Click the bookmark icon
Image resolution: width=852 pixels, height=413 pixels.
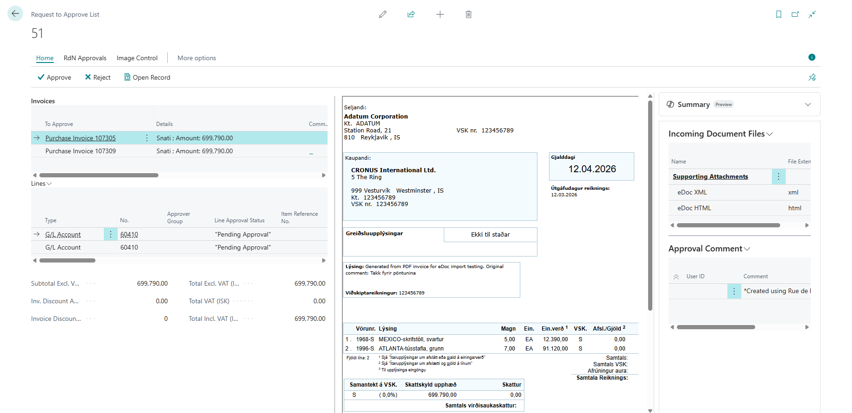pos(779,14)
